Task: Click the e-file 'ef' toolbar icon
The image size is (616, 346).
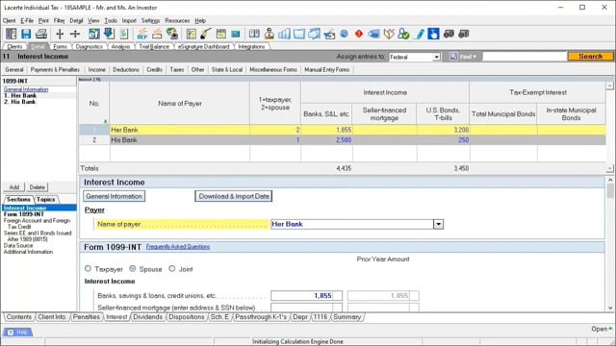Action: [x=94, y=35]
